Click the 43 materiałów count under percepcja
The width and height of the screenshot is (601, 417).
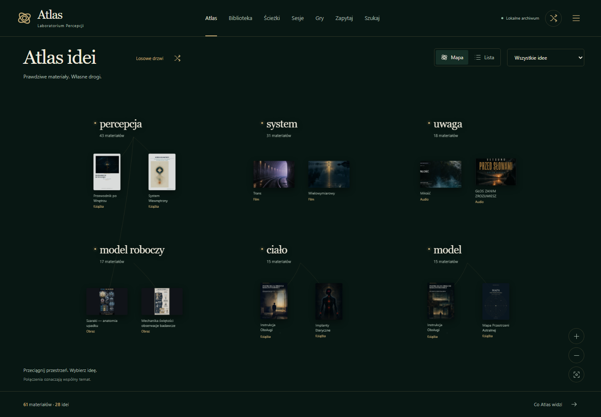[112, 136]
